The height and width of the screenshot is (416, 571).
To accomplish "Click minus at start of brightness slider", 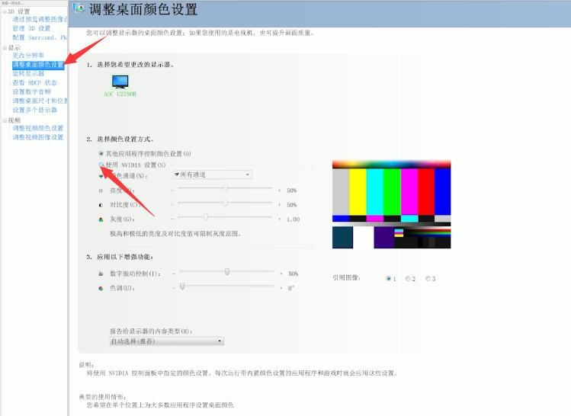I will coord(172,190).
